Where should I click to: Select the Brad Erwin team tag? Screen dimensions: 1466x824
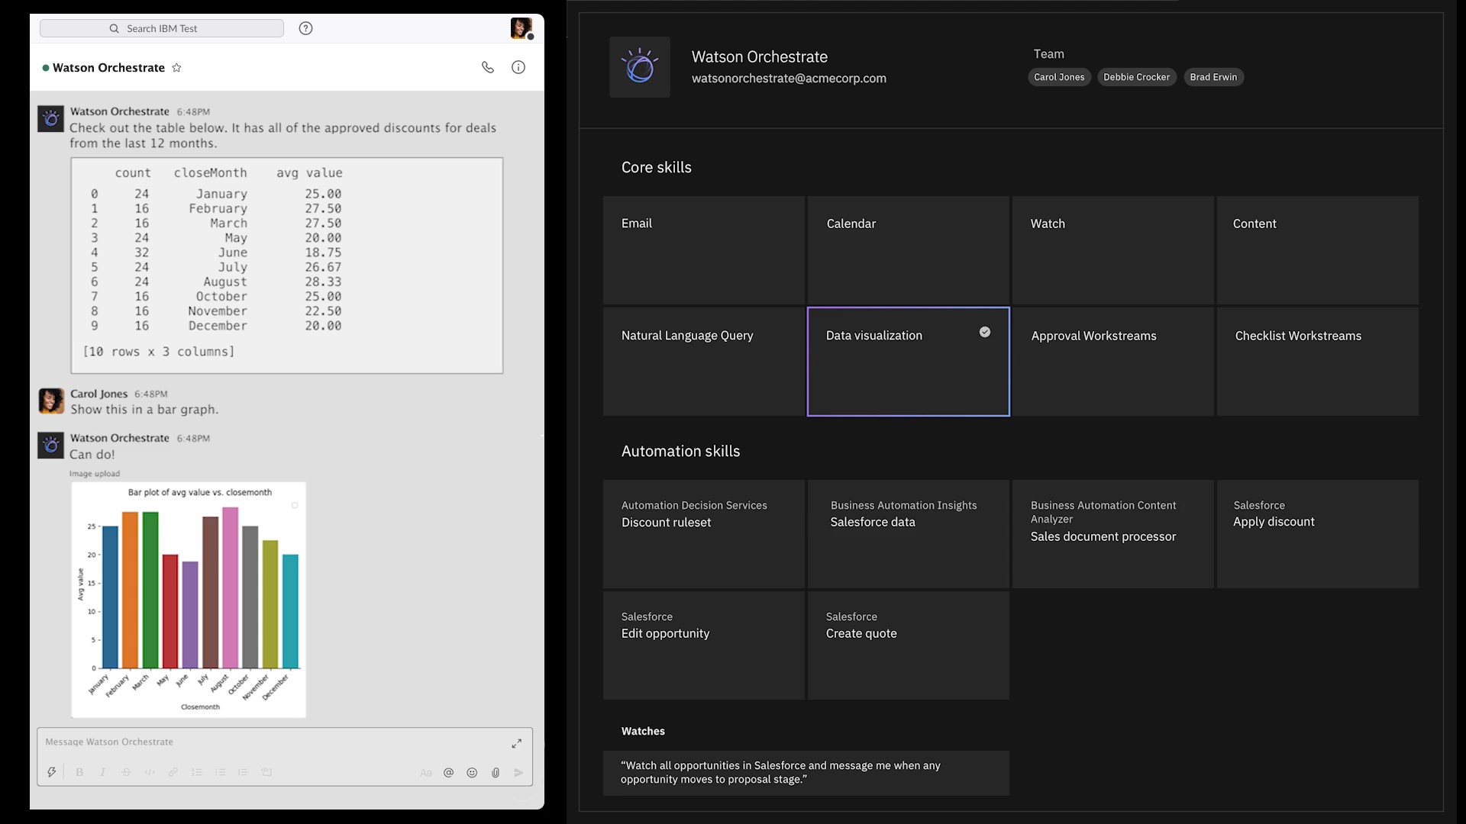coord(1213,77)
